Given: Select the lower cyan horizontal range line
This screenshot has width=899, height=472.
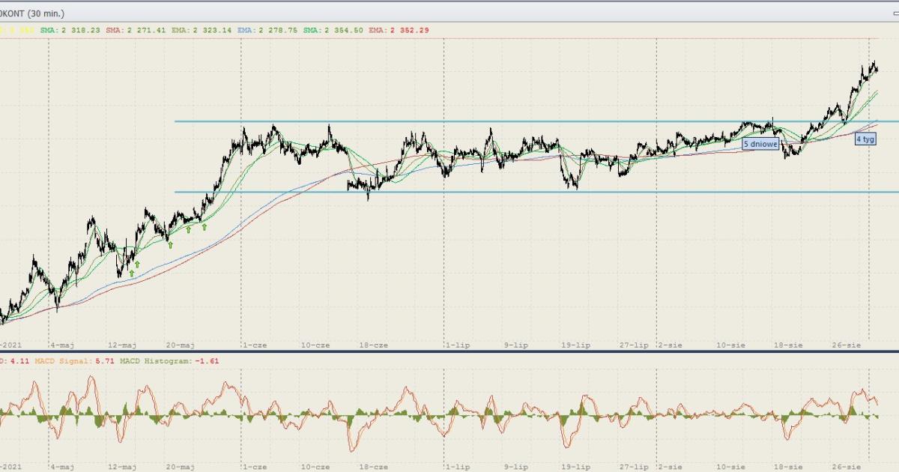Looking at the screenshot, I should coord(449,192).
